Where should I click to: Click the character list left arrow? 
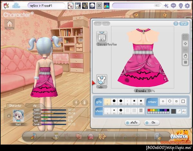[9, 116]
